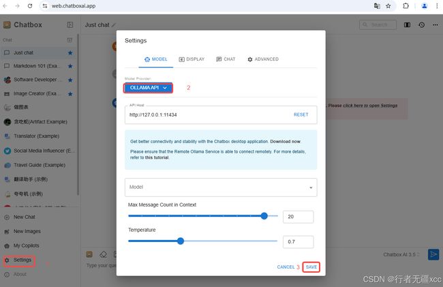
Task: Open the this tutorial link
Action: click(x=157, y=157)
